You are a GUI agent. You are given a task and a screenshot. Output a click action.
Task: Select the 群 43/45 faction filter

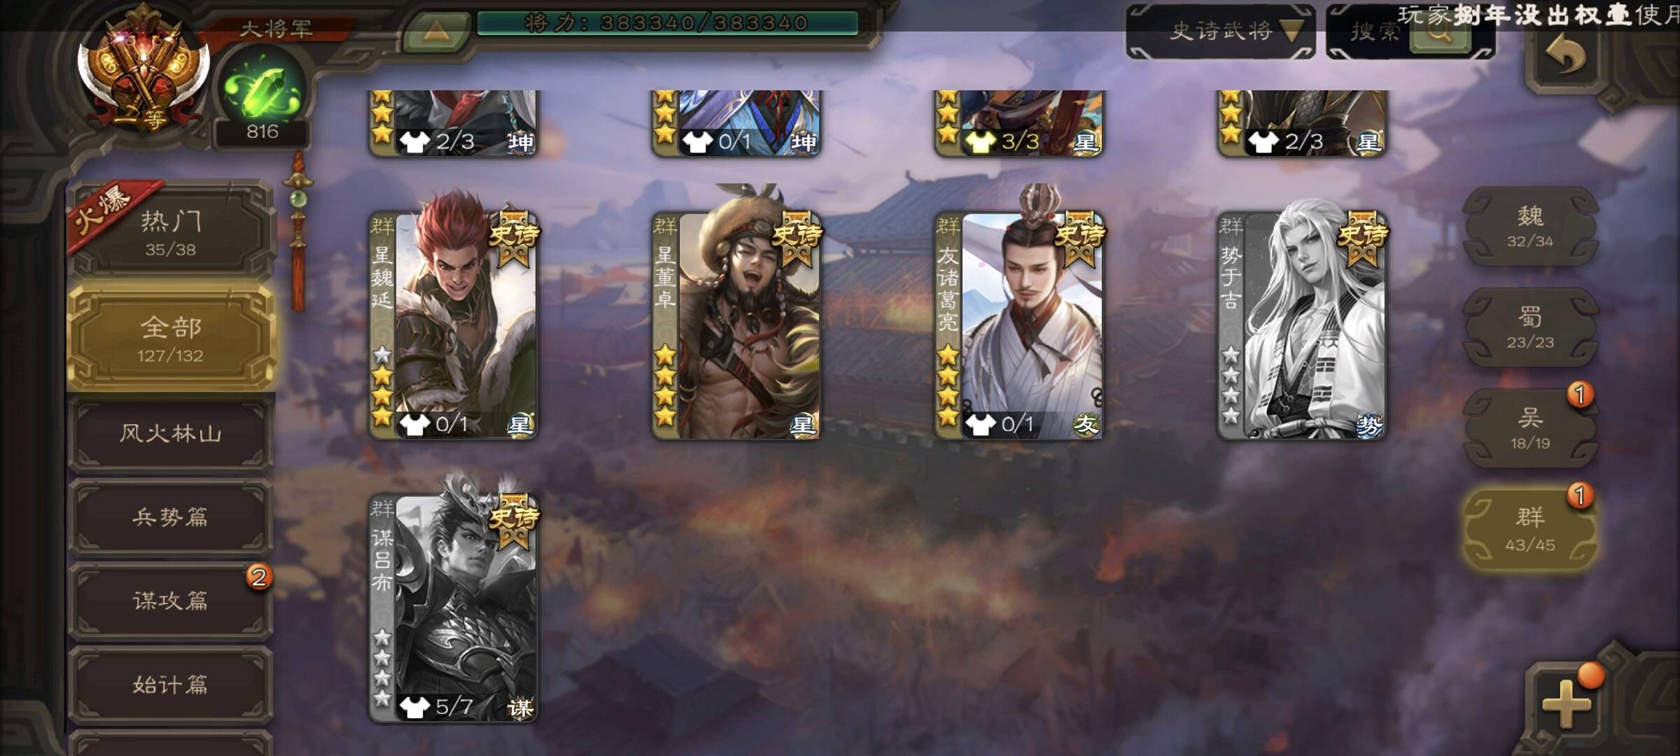pyautogui.click(x=1530, y=528)
